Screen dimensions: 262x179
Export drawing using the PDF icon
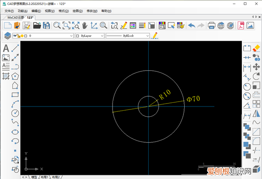[242, 25]
